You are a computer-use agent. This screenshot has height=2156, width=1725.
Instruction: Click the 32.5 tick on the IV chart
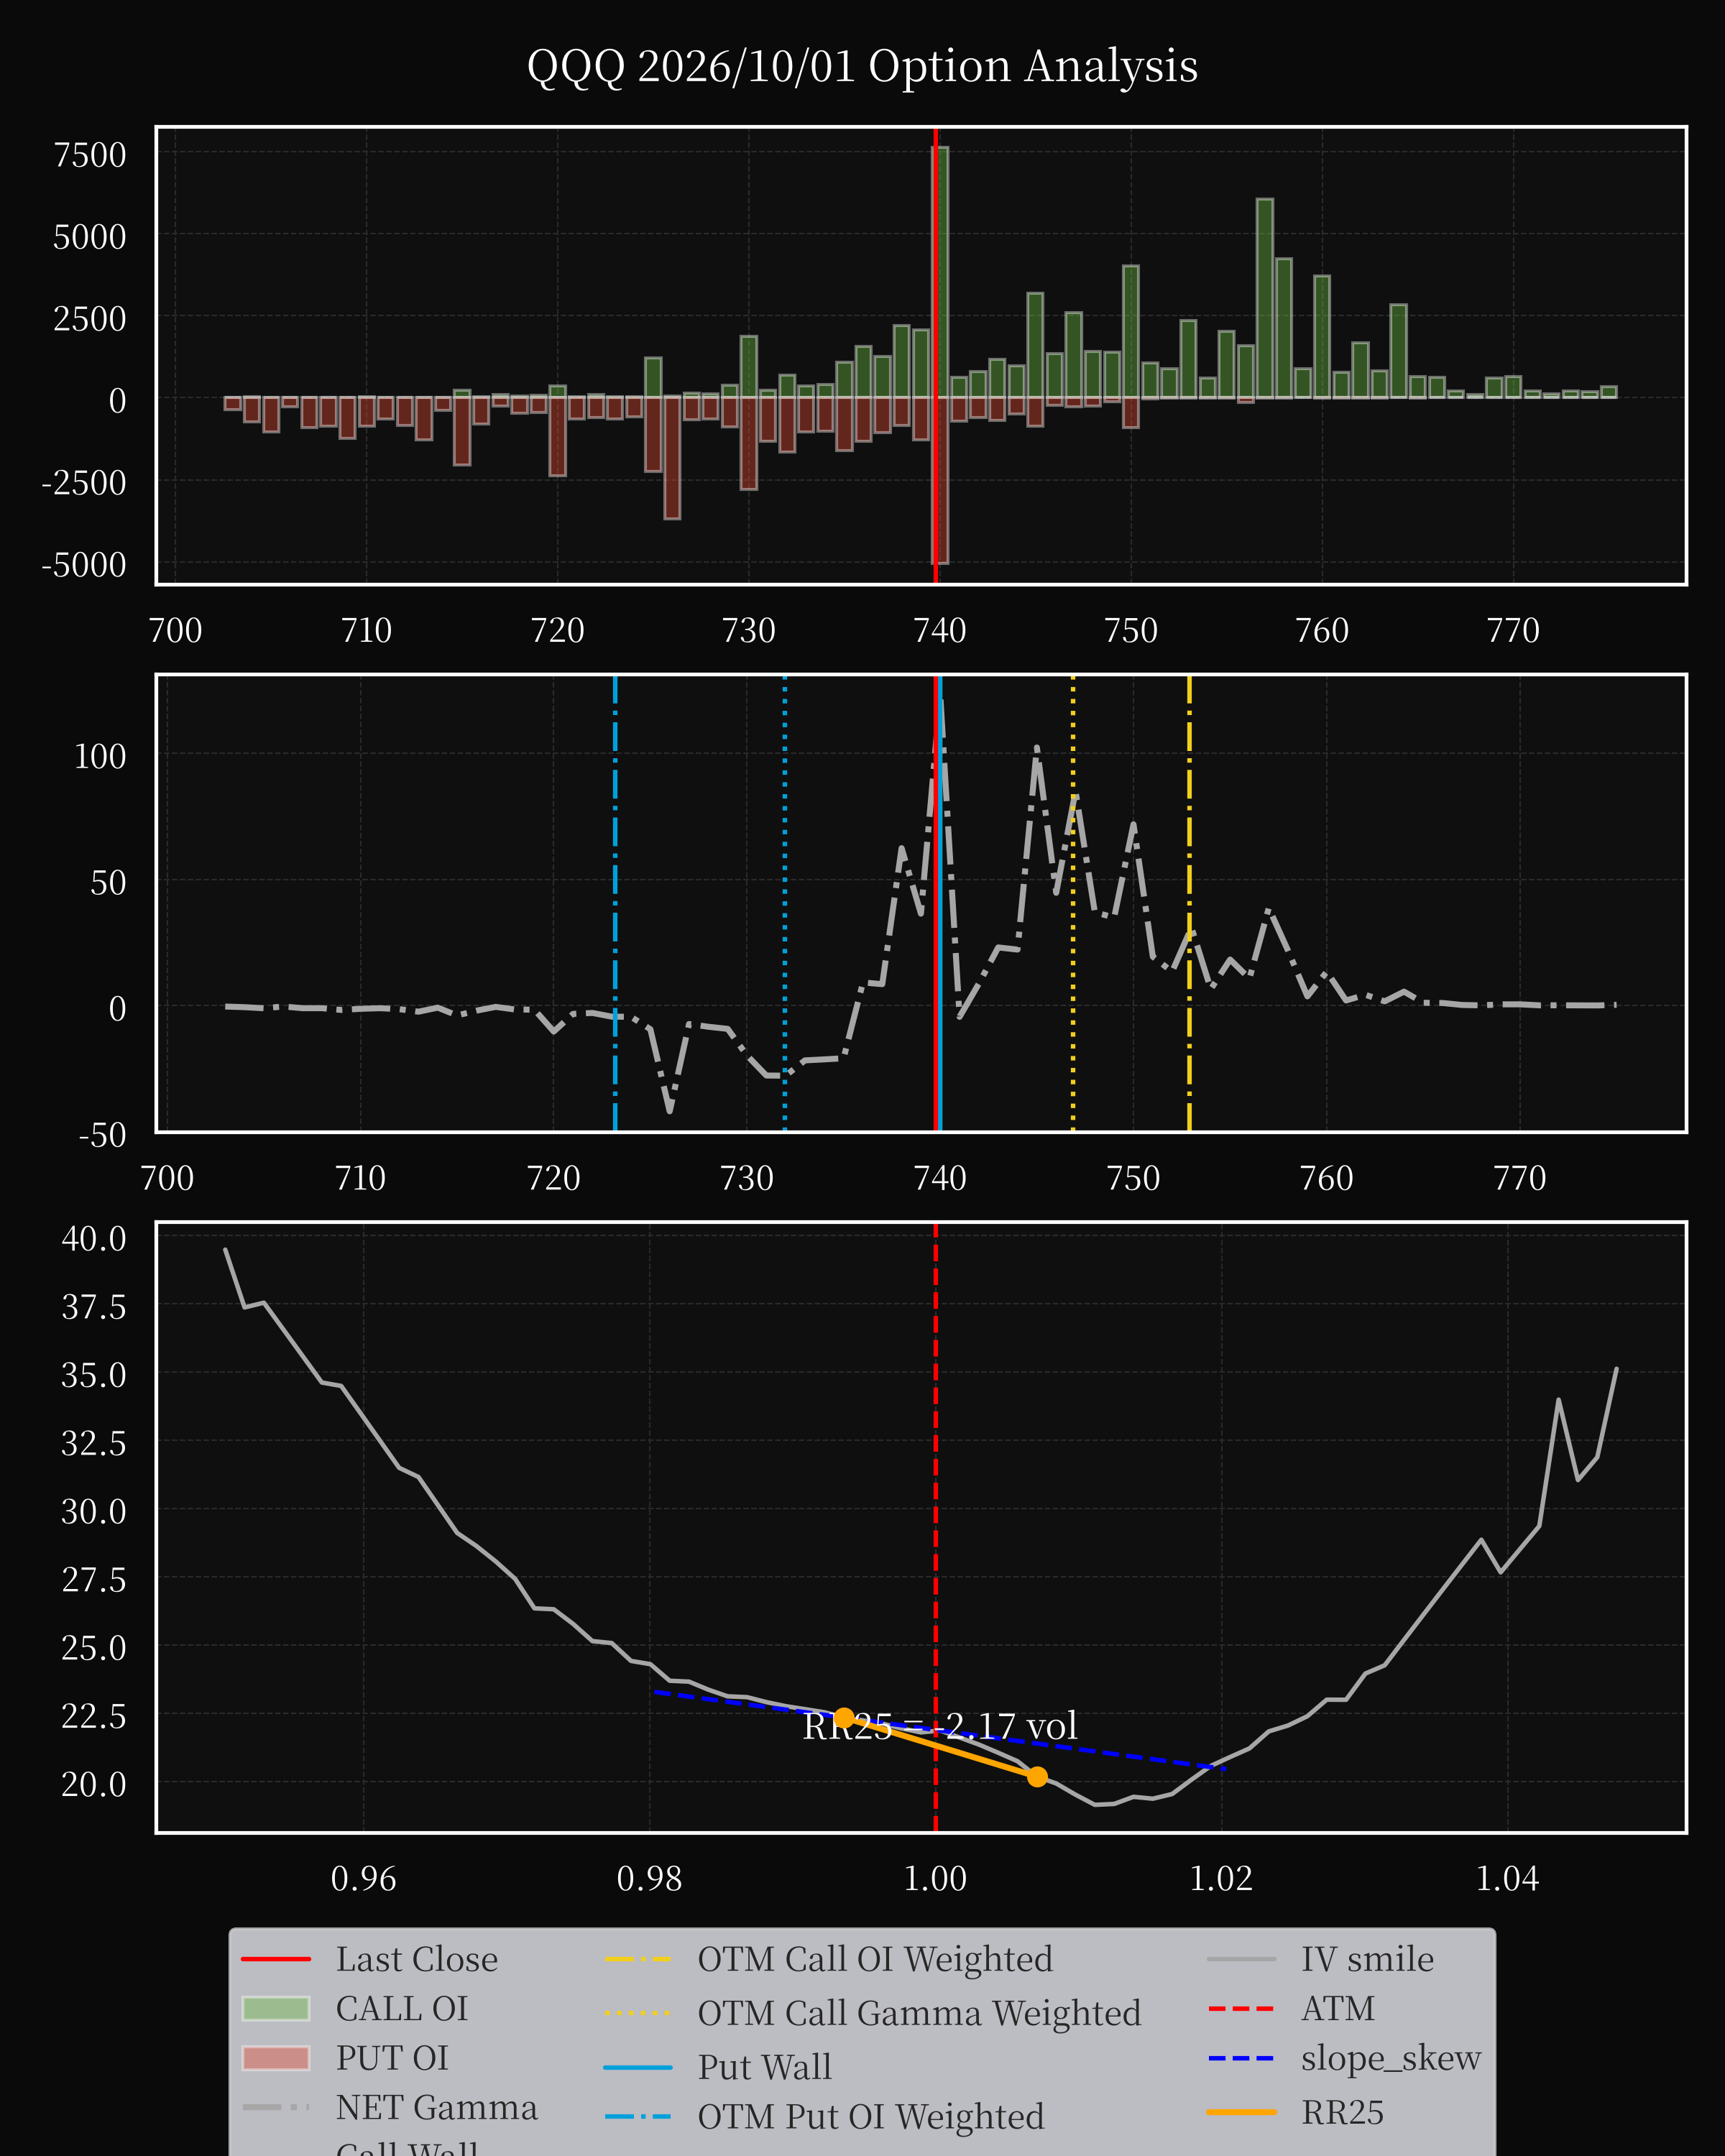(x=94, y=1443)
